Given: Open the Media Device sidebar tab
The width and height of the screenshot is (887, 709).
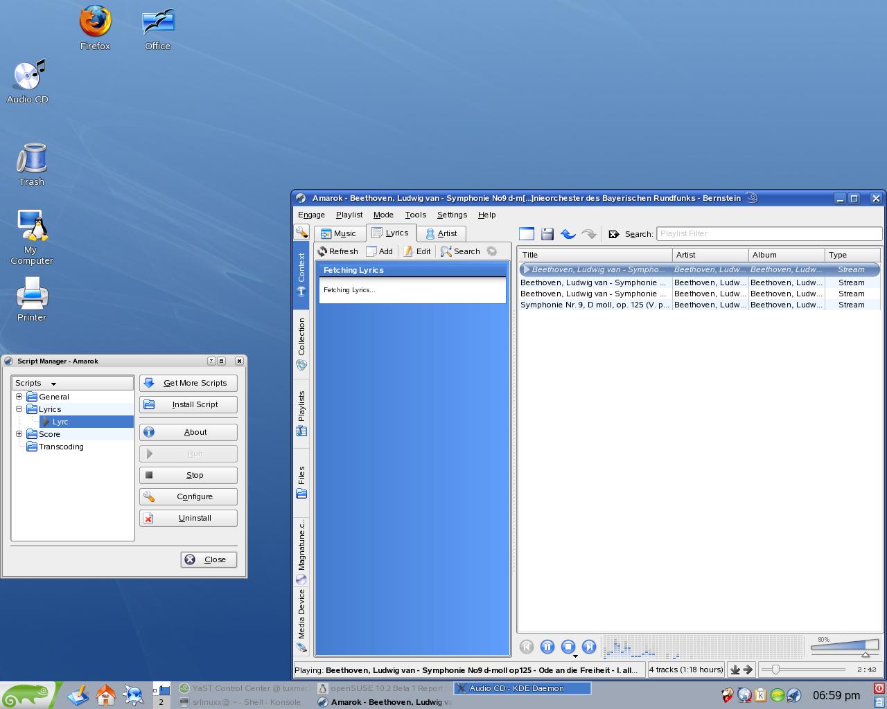Looking at the screenshot, I should click(x=301, y=621).
